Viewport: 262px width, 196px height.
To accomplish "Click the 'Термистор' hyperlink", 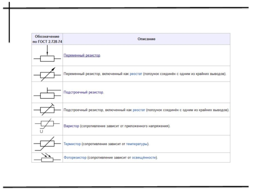I will [x=72, y=144].
